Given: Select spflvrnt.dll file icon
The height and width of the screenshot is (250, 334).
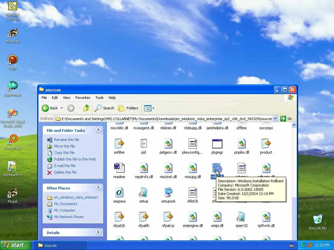Looking at the screenshot, I should pos(266,217).
